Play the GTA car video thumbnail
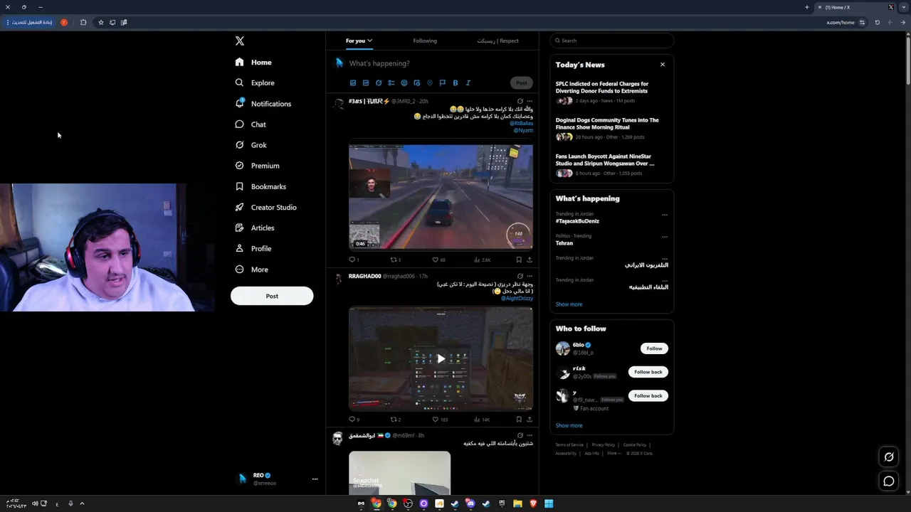Screen dimensions: 911x512 [441, 196]
